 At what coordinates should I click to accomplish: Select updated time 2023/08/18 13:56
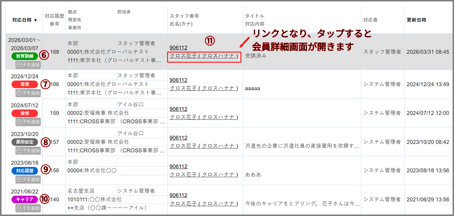pos(428,170)
